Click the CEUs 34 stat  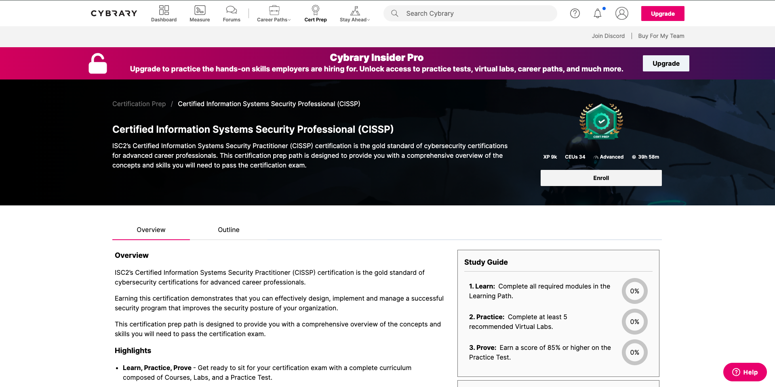point(575,157)
